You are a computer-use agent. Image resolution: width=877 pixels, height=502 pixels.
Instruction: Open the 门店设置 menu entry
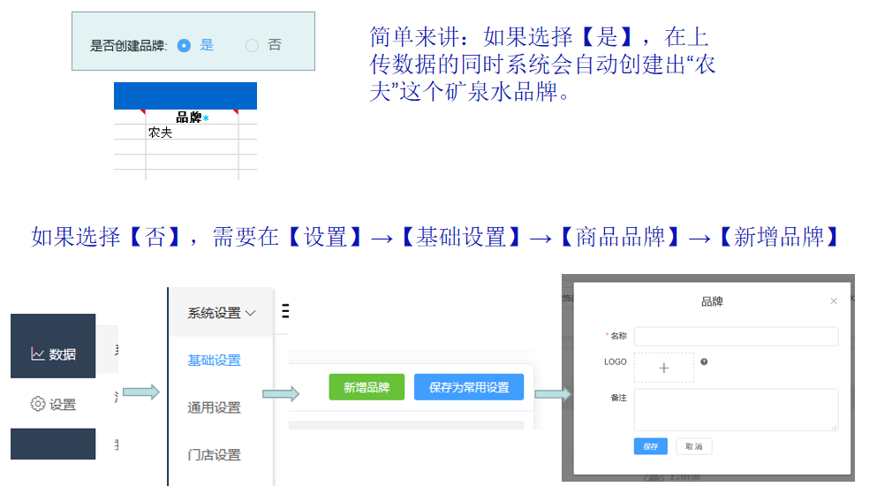(x=215, y=454)
